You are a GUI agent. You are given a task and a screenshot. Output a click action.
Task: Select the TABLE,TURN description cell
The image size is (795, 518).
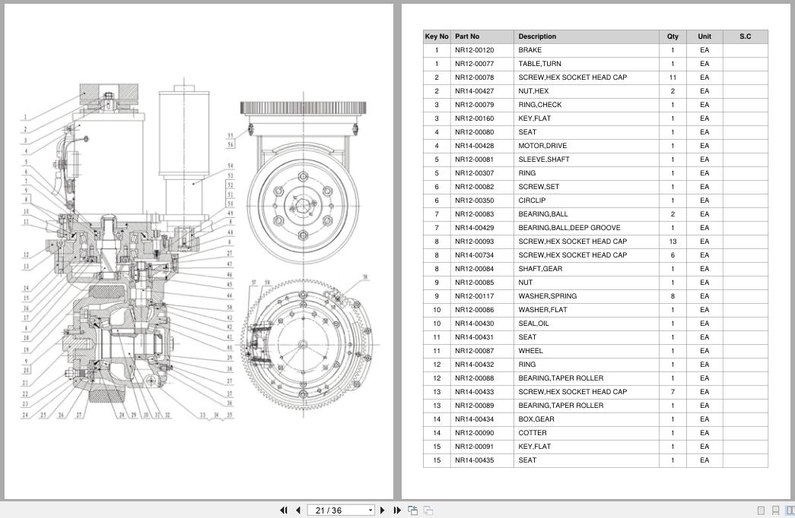[x=586, y=64]
